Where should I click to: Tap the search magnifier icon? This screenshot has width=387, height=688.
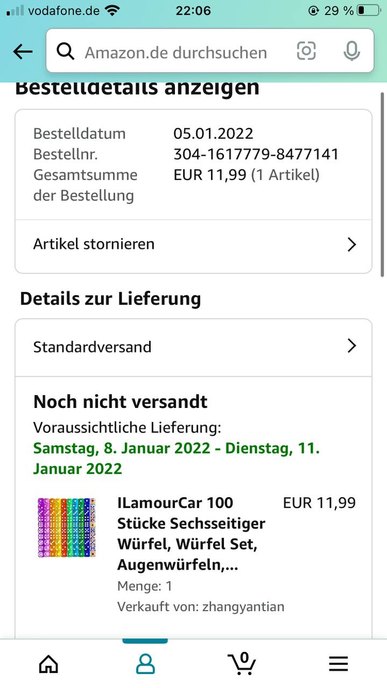tap(66, 52)
